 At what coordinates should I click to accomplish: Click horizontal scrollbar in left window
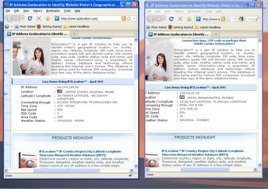(x=67, y=170)
